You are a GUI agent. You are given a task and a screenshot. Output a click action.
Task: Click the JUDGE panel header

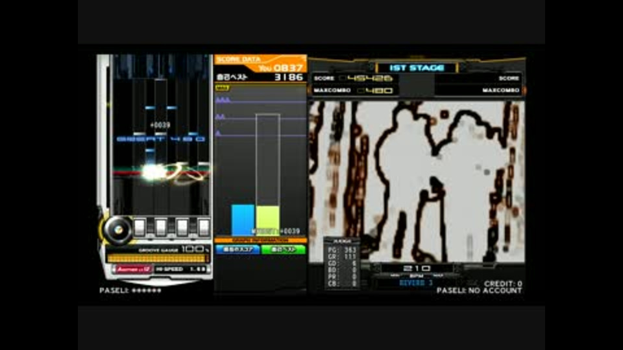tap(342, 241)
